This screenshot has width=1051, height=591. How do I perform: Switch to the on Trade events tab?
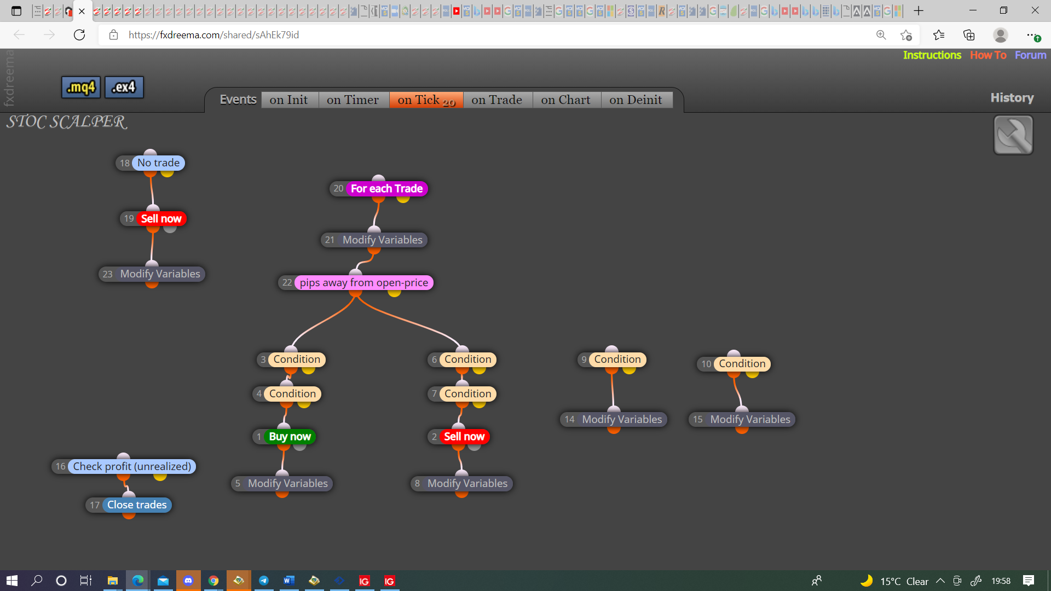497,100
